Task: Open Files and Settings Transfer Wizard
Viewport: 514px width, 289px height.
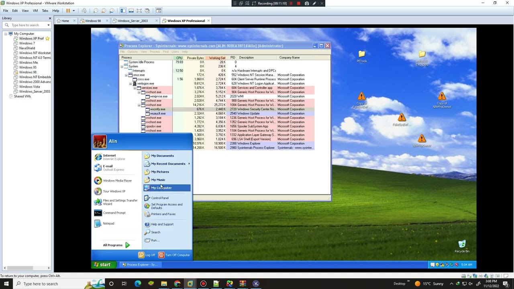Action: click(x=117, y=202)
